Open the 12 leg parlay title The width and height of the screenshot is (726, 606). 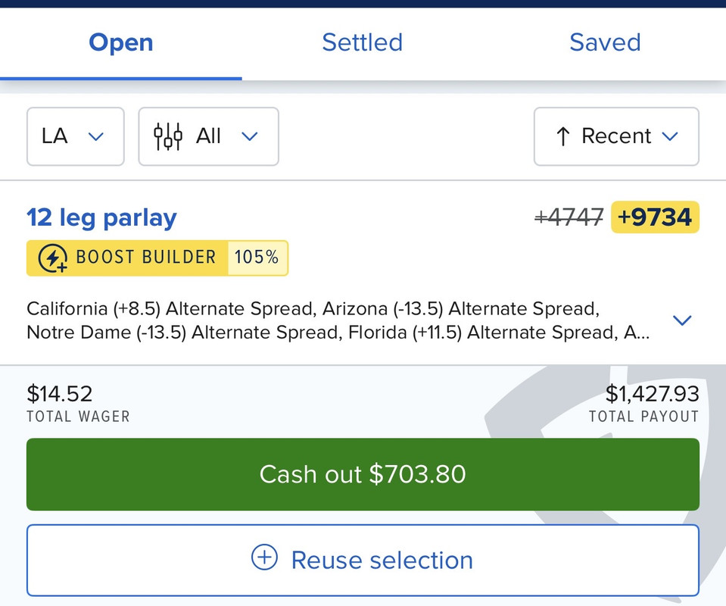coord(101,218)
